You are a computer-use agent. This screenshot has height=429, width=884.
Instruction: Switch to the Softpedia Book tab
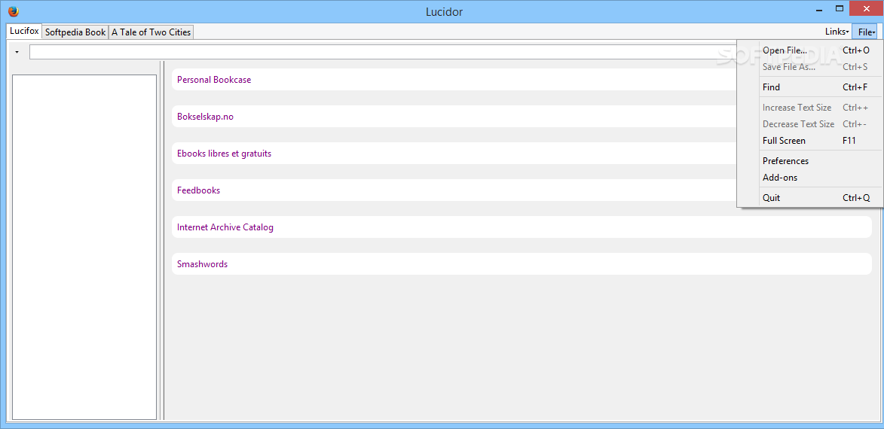pyautogui.click(x=75, y=32)
